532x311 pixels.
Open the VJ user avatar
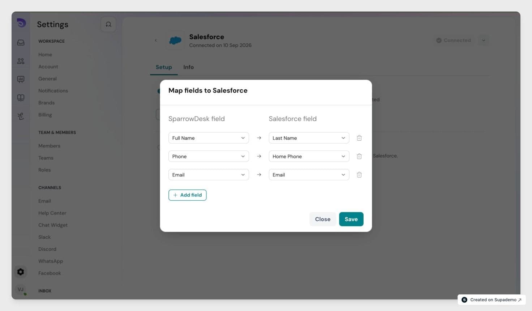click(21, 289)
